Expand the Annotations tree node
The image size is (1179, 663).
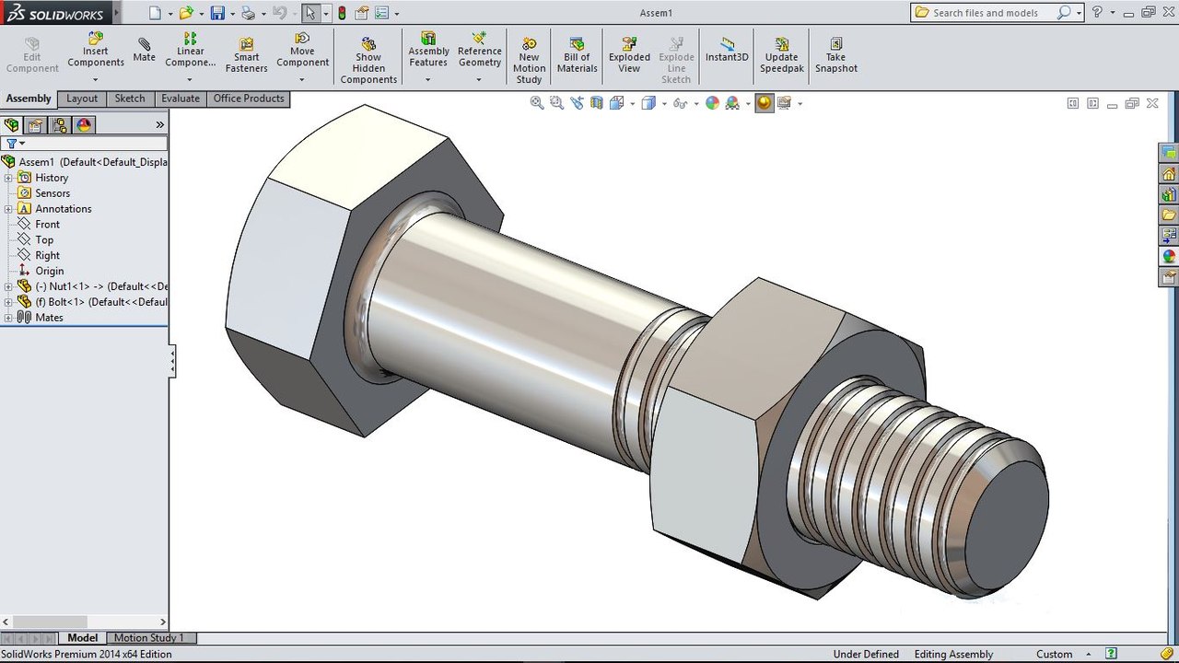coord(8,209)
